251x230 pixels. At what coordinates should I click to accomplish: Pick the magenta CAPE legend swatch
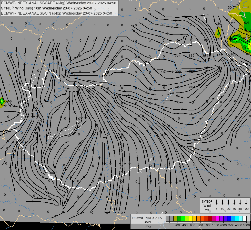[218, 219]
